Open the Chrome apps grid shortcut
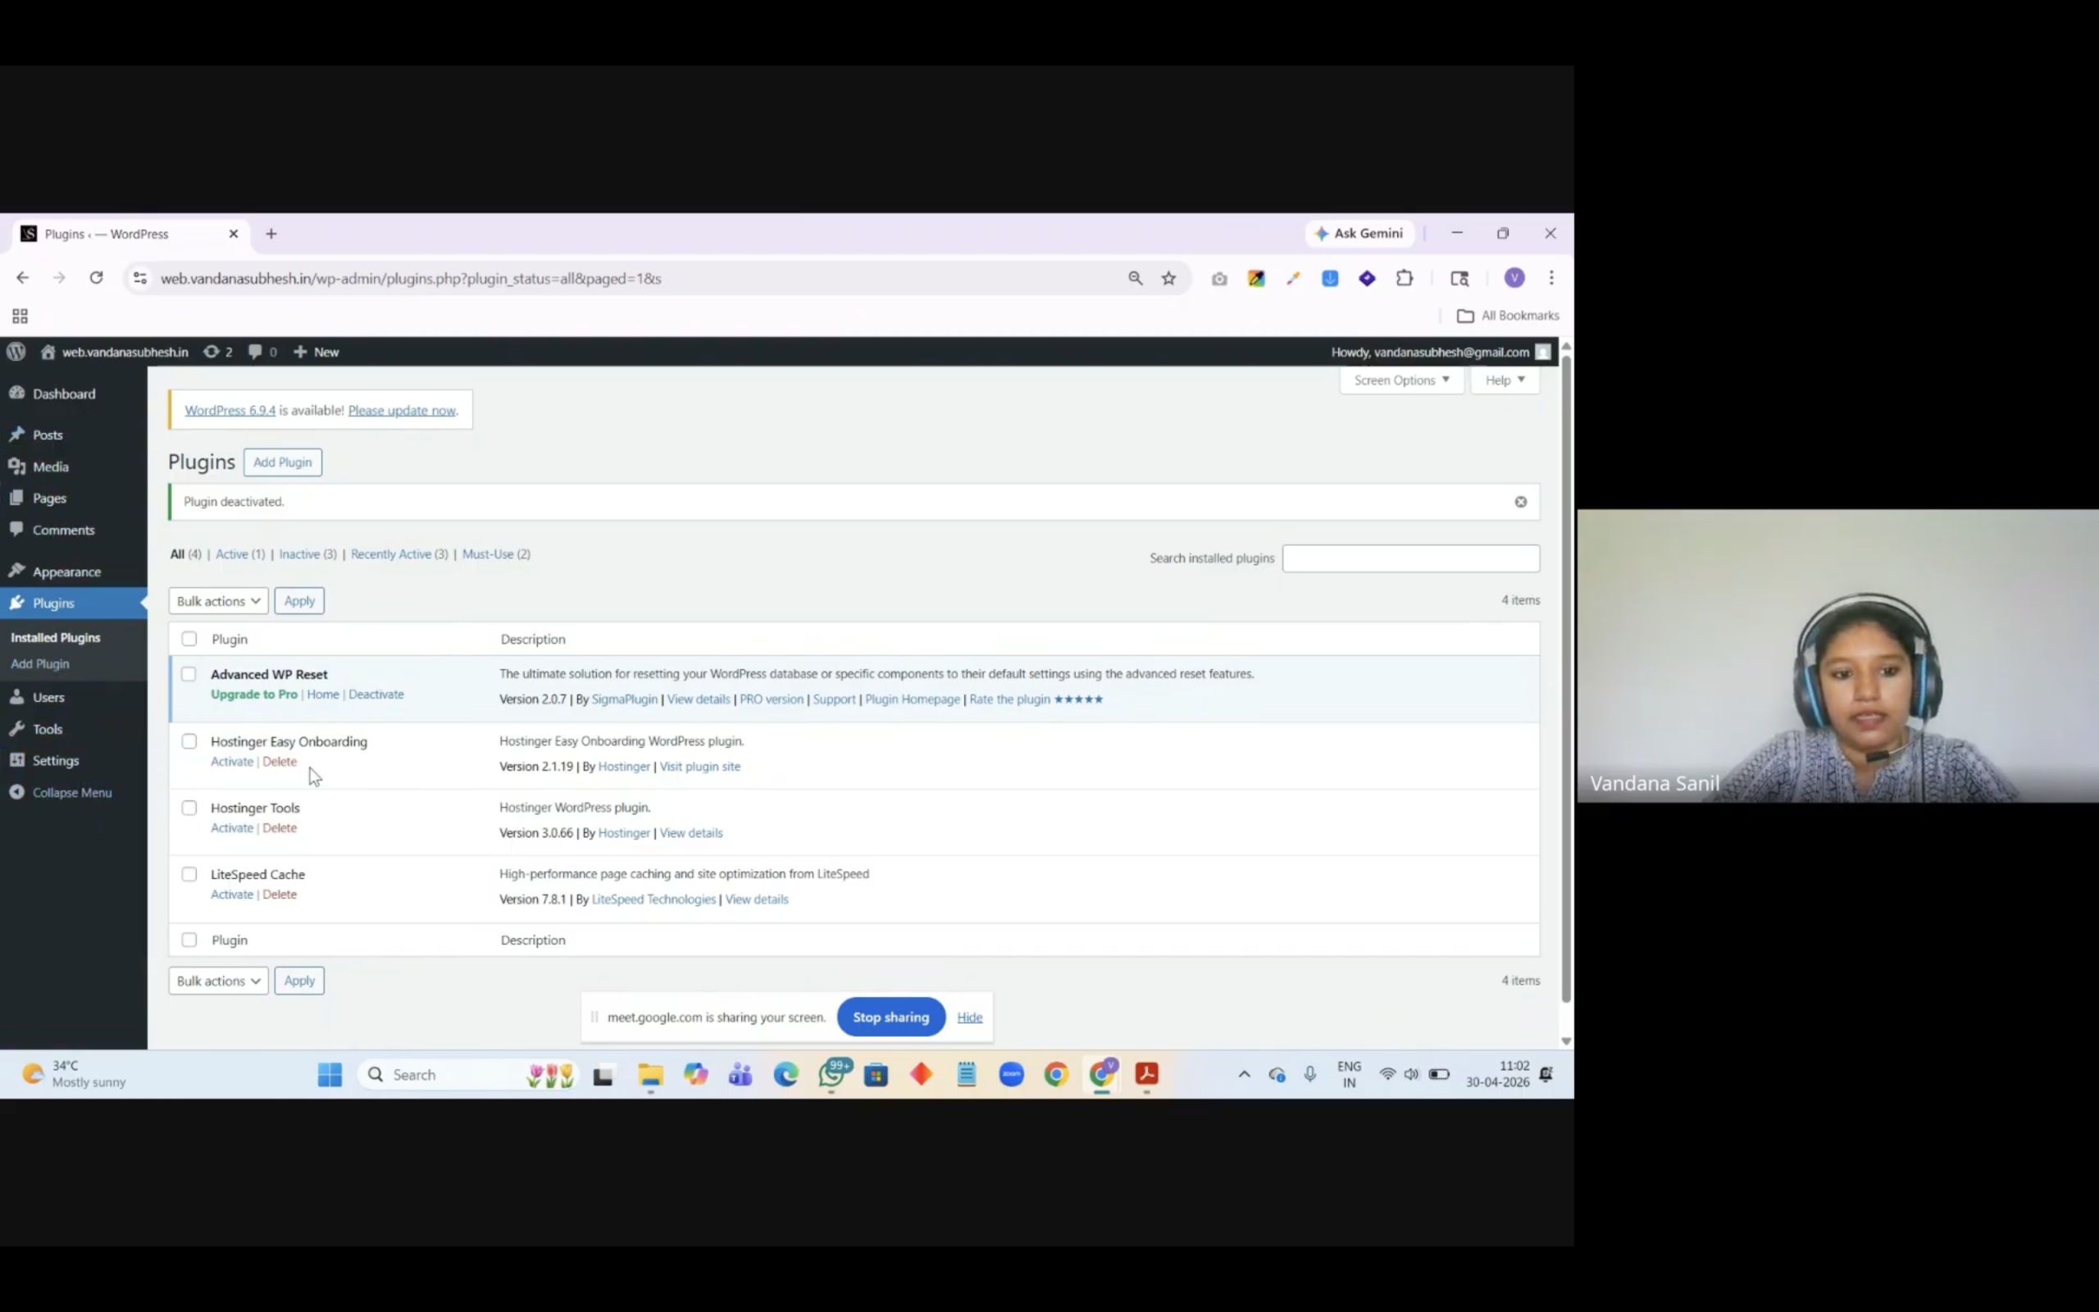The width and height of the screenshot is (2099, 1312). pyautogui.click(x=20, y=316)
